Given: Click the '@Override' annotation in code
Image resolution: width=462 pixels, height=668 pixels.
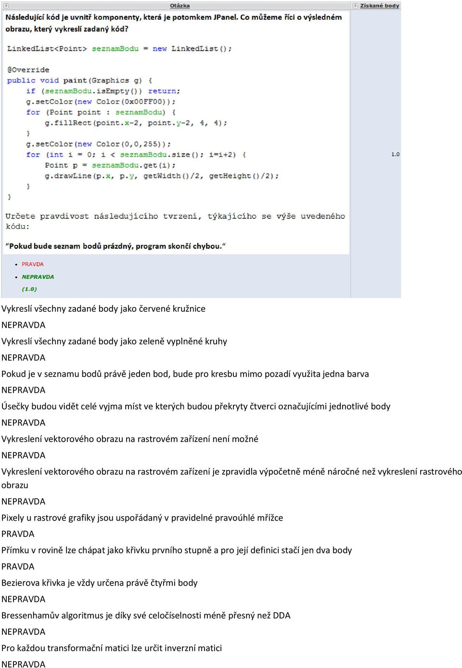Looking at the screenshot, I should click(28, 70).
